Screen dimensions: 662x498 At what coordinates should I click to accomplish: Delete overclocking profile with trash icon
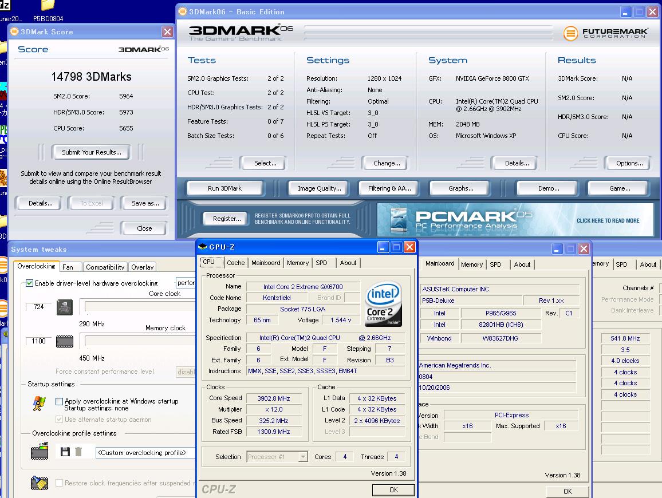78,452
